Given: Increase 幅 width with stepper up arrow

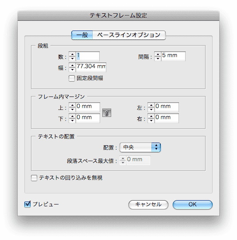Looking at the screenshot, I should click(72, 65).
